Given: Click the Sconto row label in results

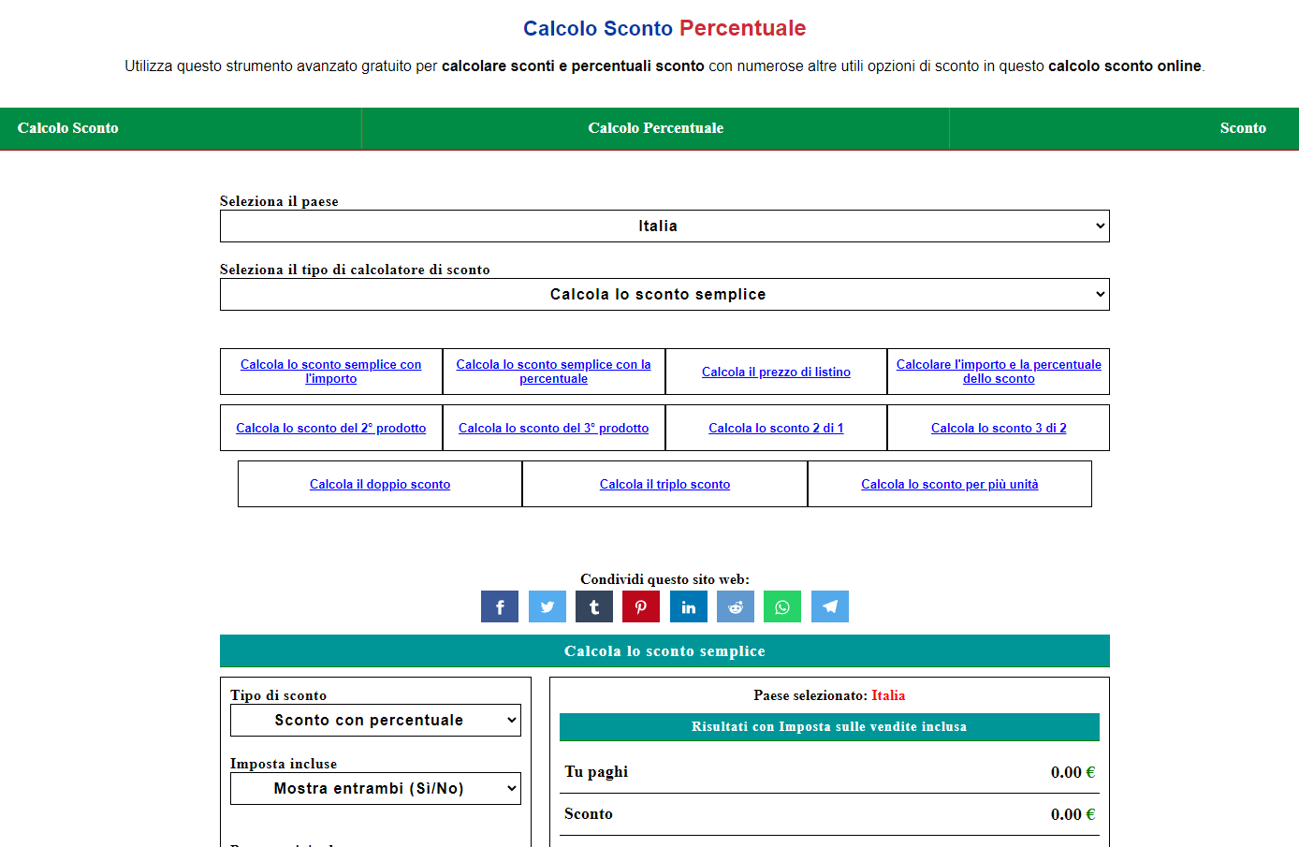Looking at the screenshot, I should click(589, 814).
